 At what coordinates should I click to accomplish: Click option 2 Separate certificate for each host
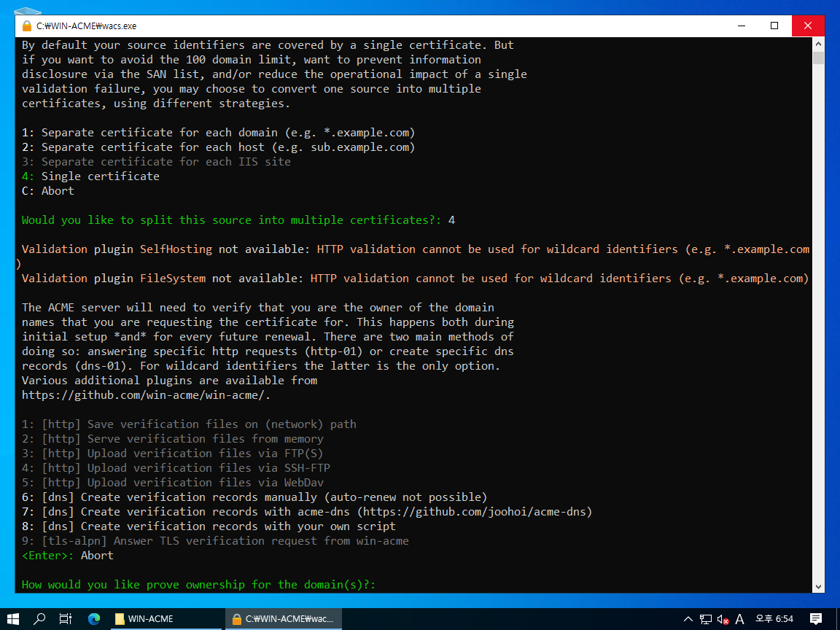[219, 147]
